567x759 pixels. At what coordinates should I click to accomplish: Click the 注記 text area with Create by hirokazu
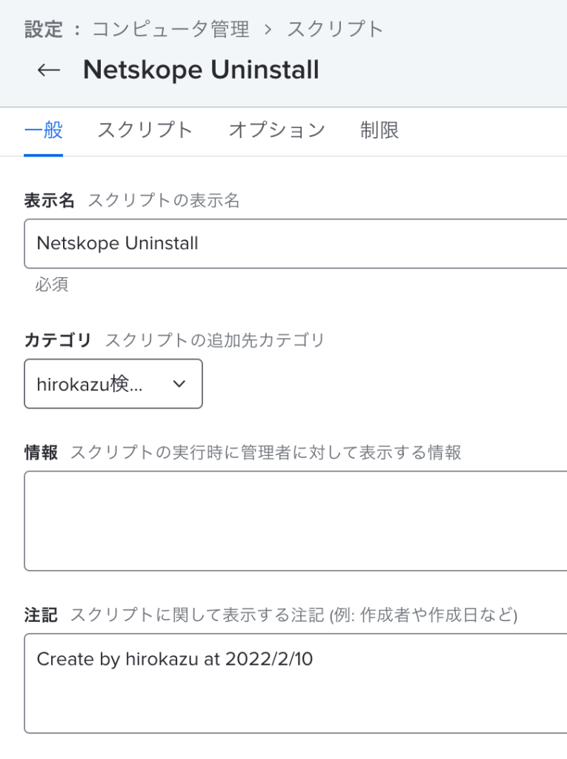point(296,683)
